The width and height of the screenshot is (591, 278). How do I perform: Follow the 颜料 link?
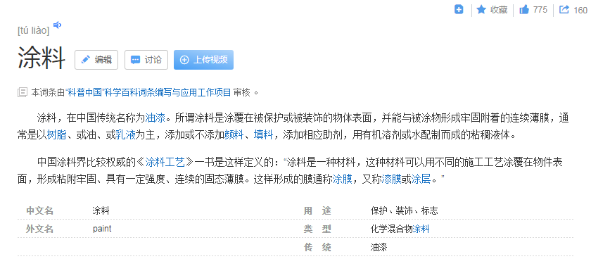234,134
